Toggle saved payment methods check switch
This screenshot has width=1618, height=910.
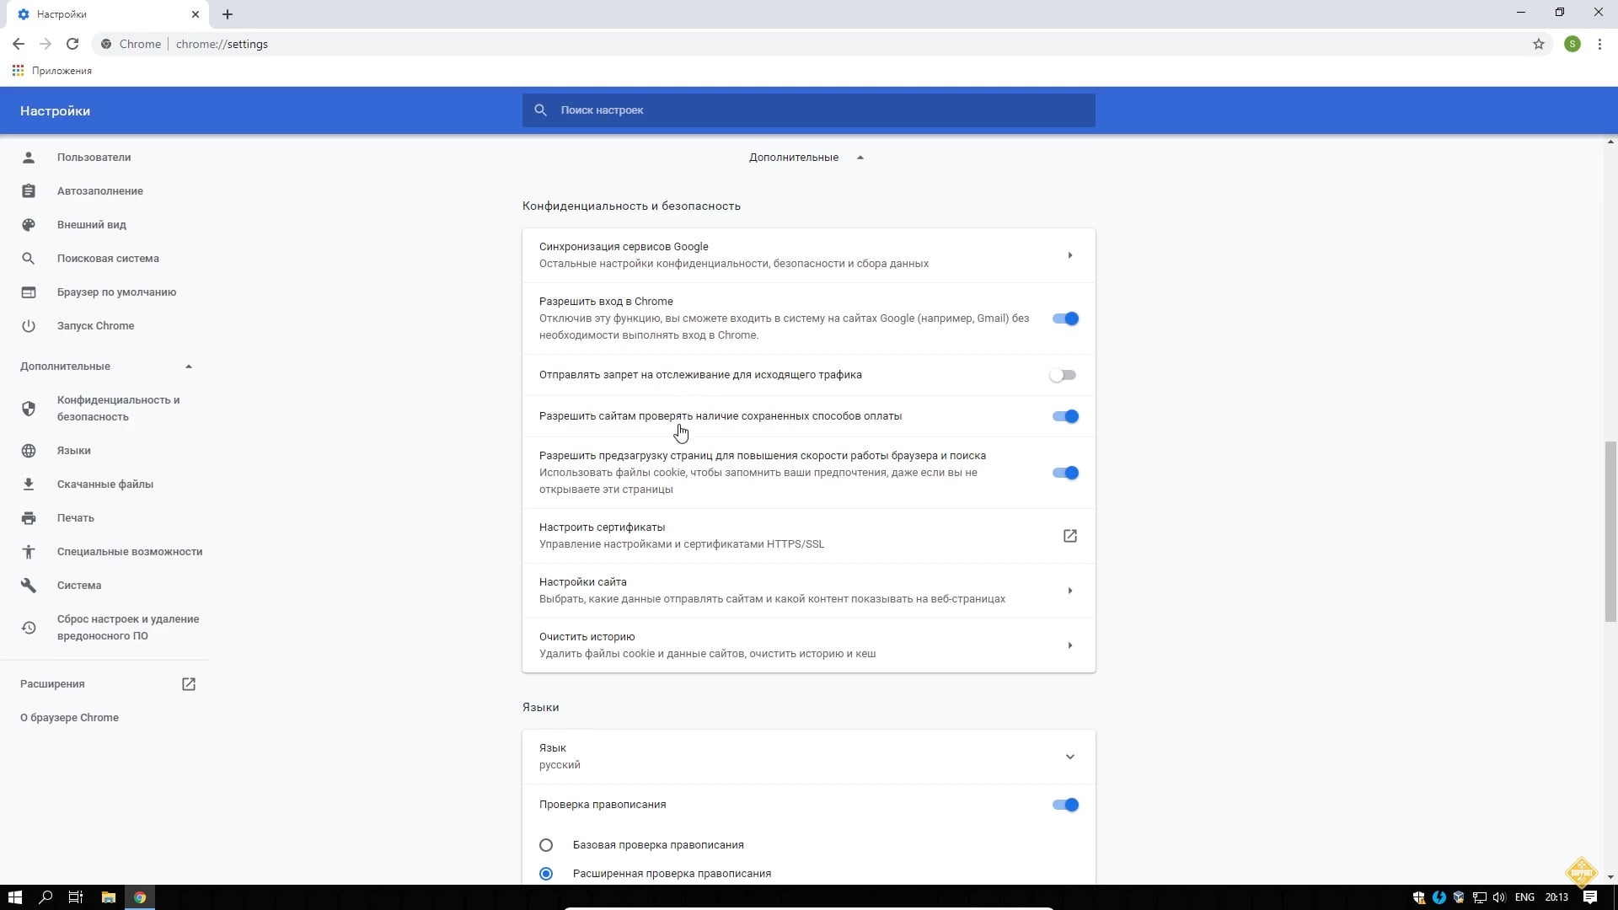click(1065, 416)
